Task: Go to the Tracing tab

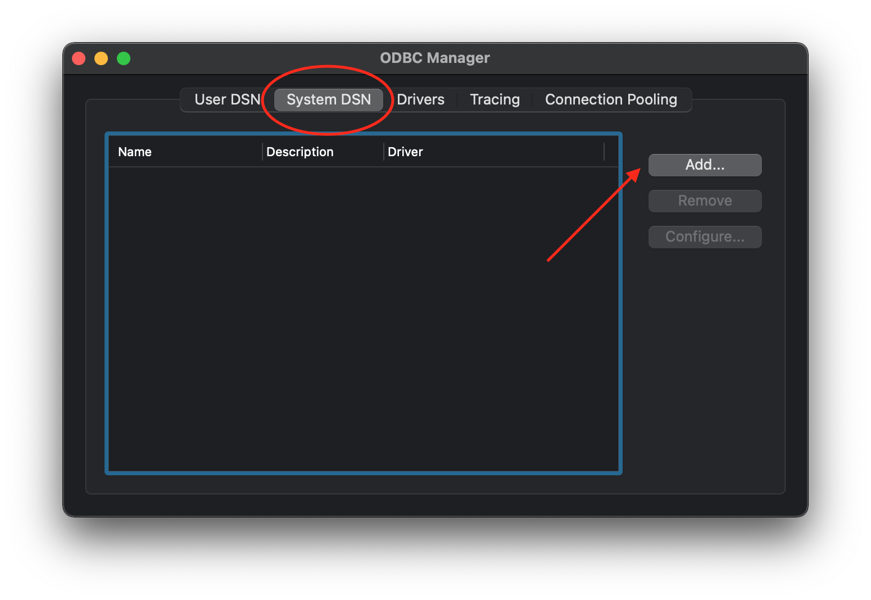Action: 495,99
